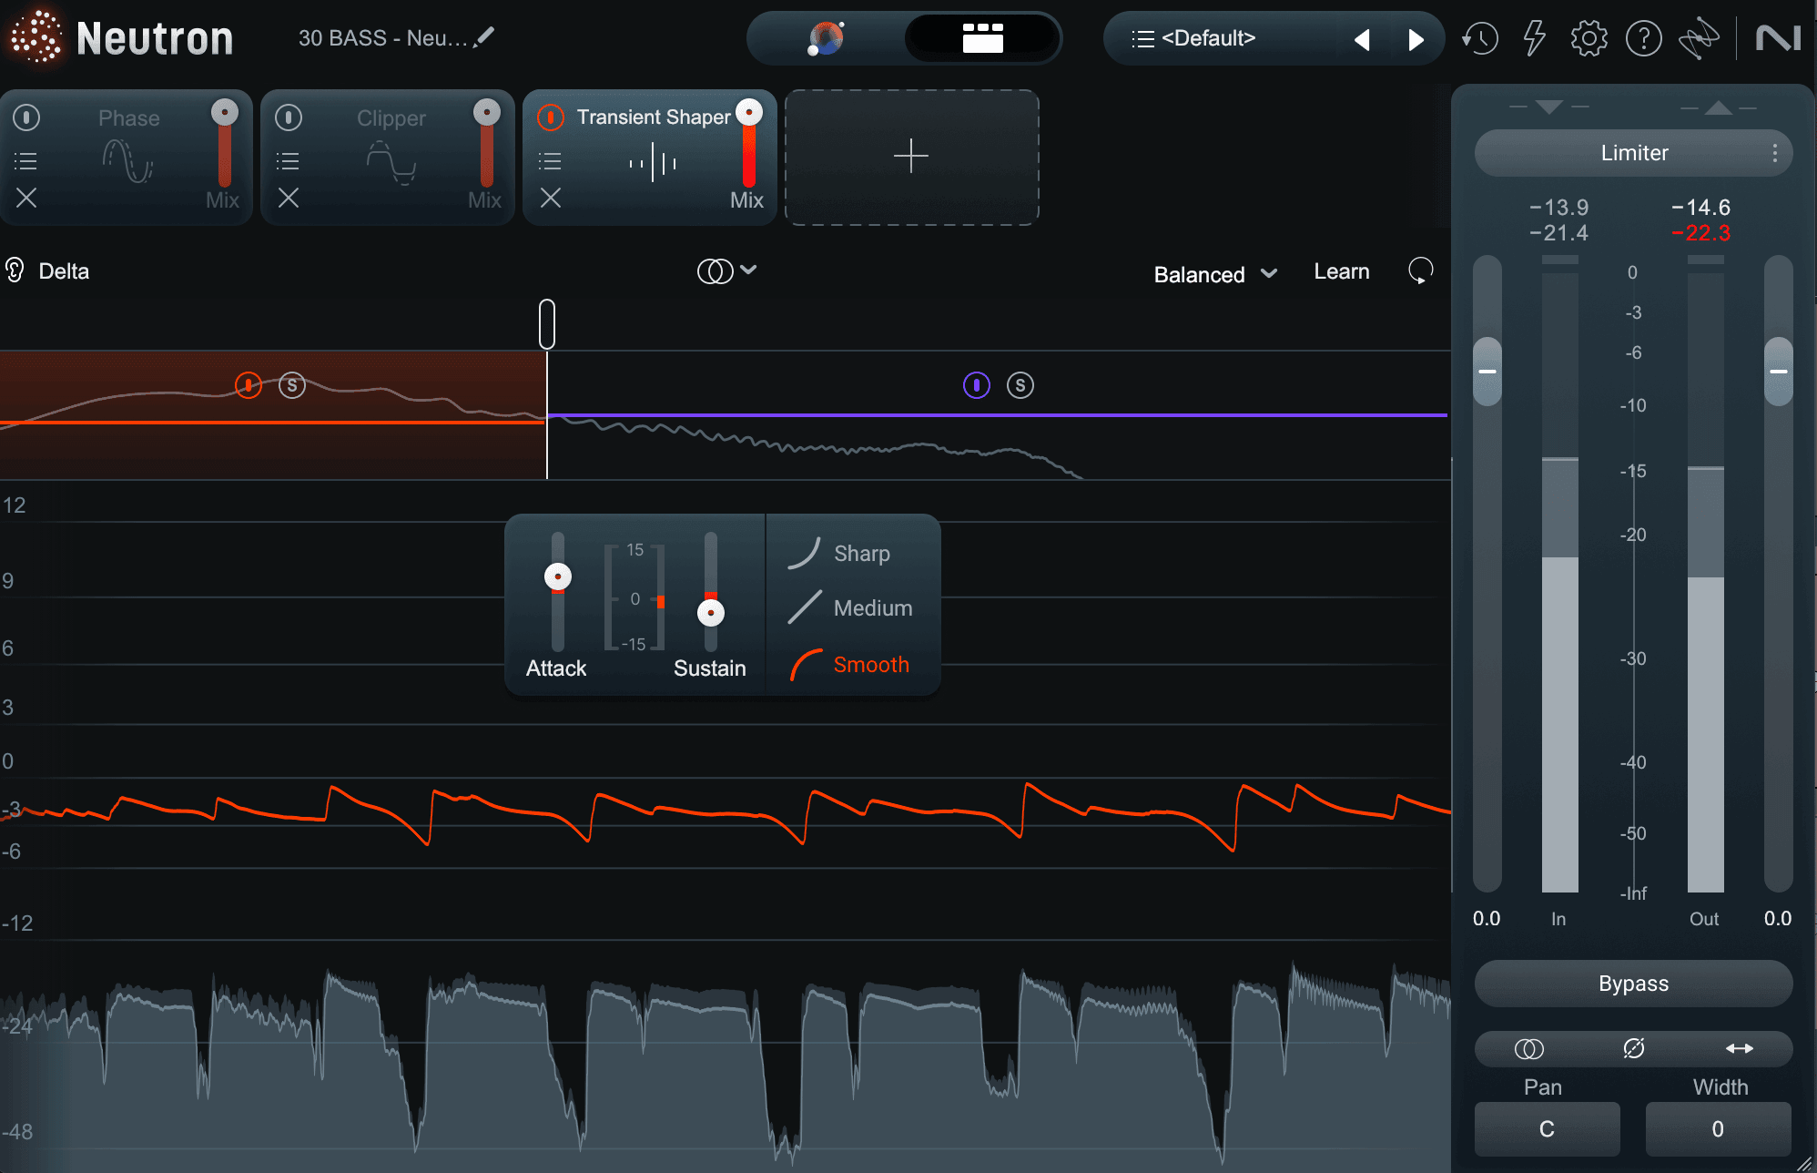
Task: Click the Neutron logo icon
Action: [x=36, y=37]
